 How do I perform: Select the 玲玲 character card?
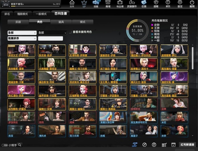pyautogui.click(x=52, y=118)
